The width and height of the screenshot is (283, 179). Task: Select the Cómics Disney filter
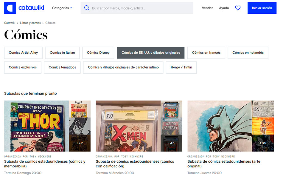click(x=98, y=53)
